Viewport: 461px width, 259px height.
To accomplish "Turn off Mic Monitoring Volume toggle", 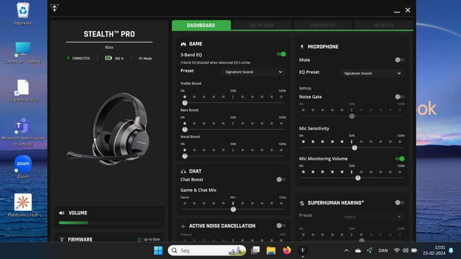I will 400,158.
